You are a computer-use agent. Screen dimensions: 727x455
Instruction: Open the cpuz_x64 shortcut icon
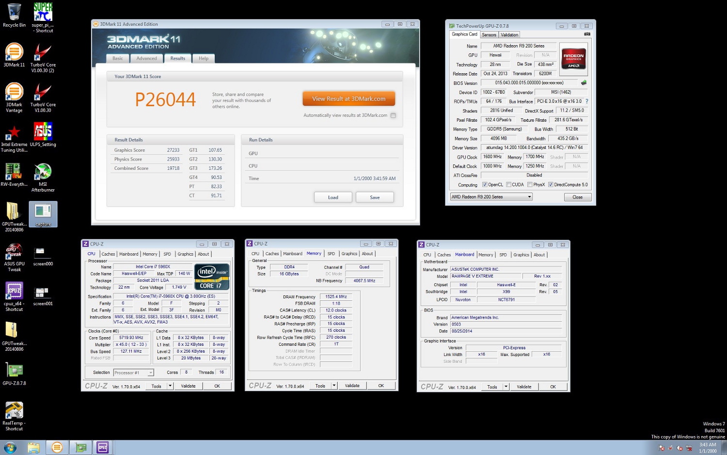14,296
